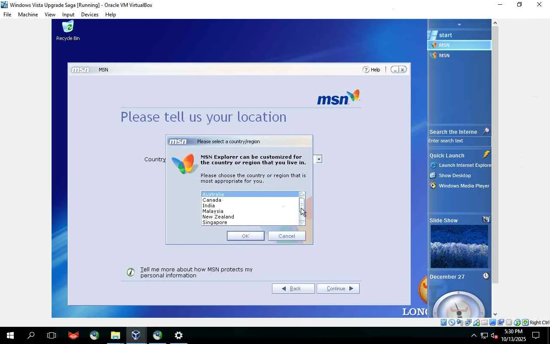Click the VirtualBox optical disc indicator
Screen dimensions: 550x344
(452, 322)
